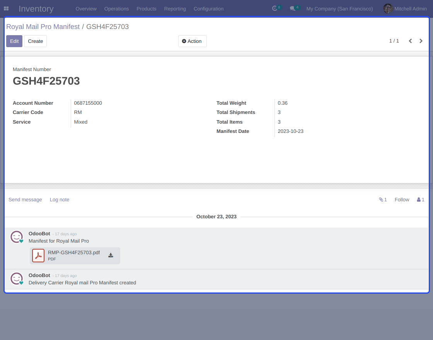
Task: Open the Products menu
Action: tap(147, 8)
